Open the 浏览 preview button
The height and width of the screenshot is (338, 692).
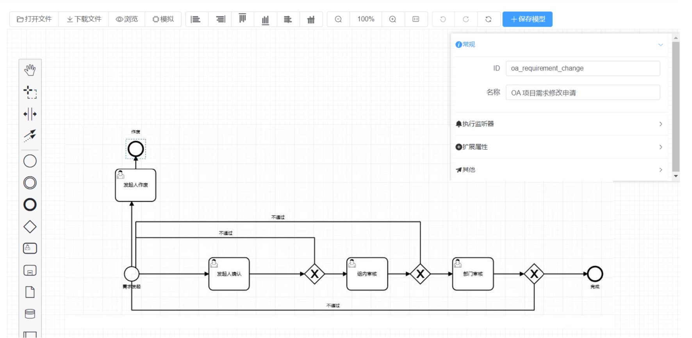click(x=127, y=19)
